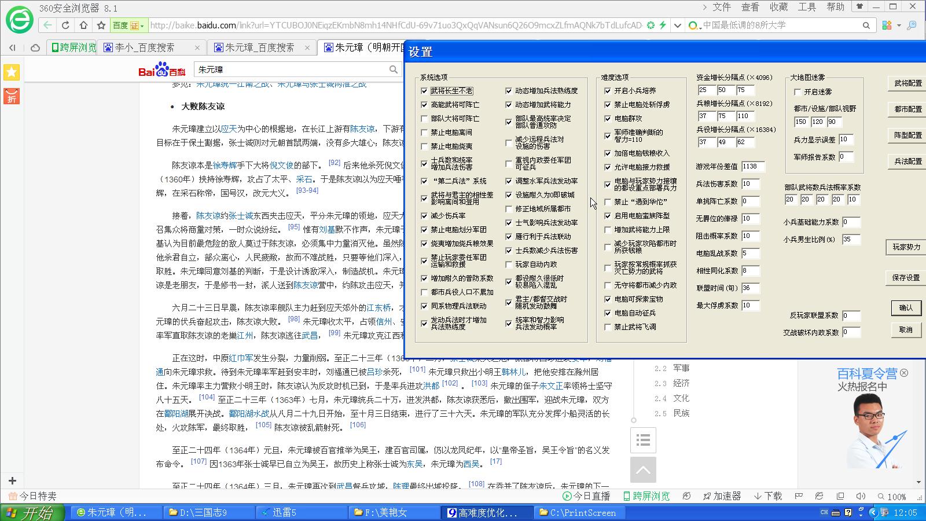Click the mute sound icon in status bar
The image size is (926, 521).
[x=861, y=496]
